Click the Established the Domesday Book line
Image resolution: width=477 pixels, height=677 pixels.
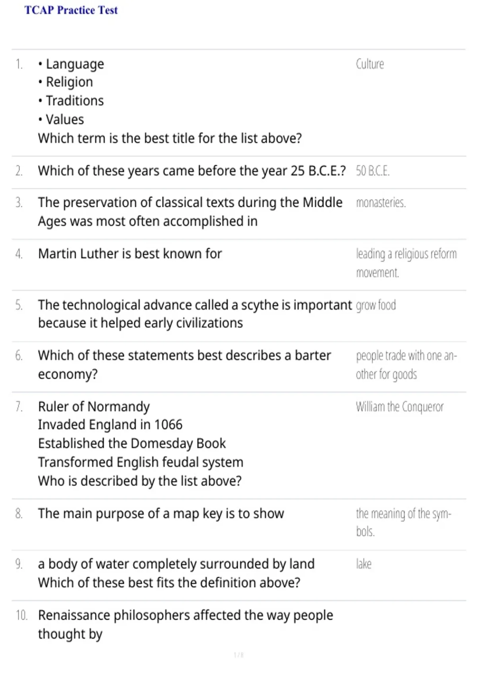132,444
